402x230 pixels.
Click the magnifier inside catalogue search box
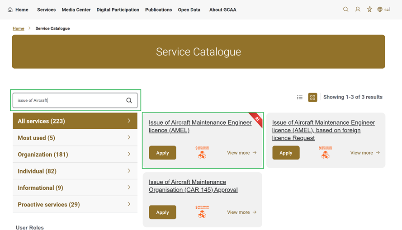point(129,100)
